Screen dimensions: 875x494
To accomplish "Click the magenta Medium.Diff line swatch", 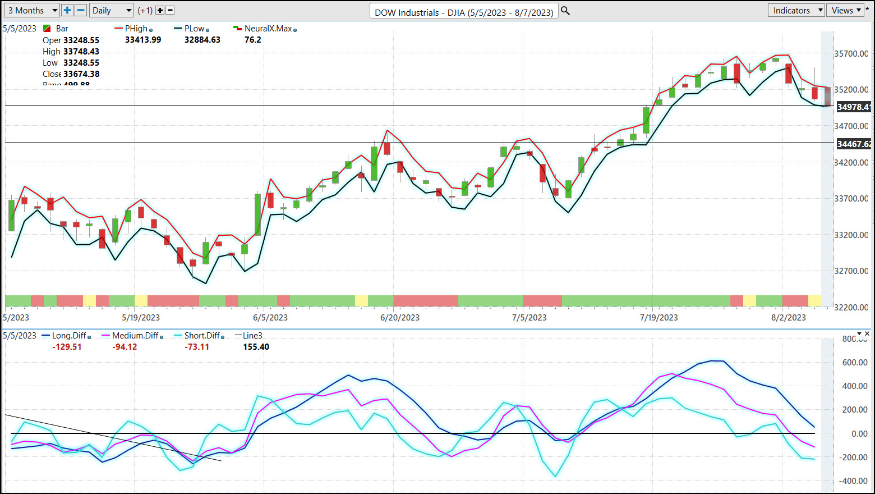I will pyautogui.click(x=105, y=336).
